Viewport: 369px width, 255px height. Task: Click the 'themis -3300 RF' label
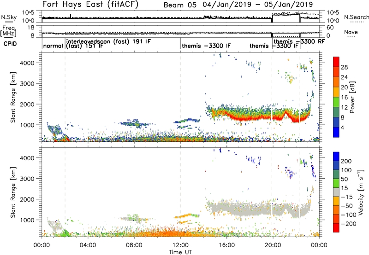[x=299, y=41]
